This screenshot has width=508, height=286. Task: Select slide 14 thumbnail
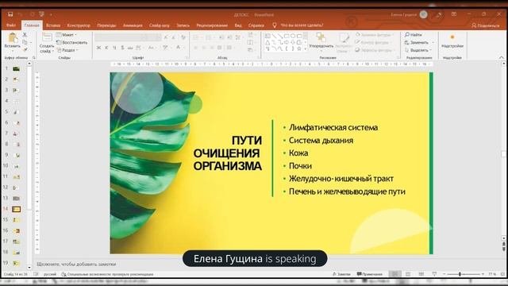point(16,209)
